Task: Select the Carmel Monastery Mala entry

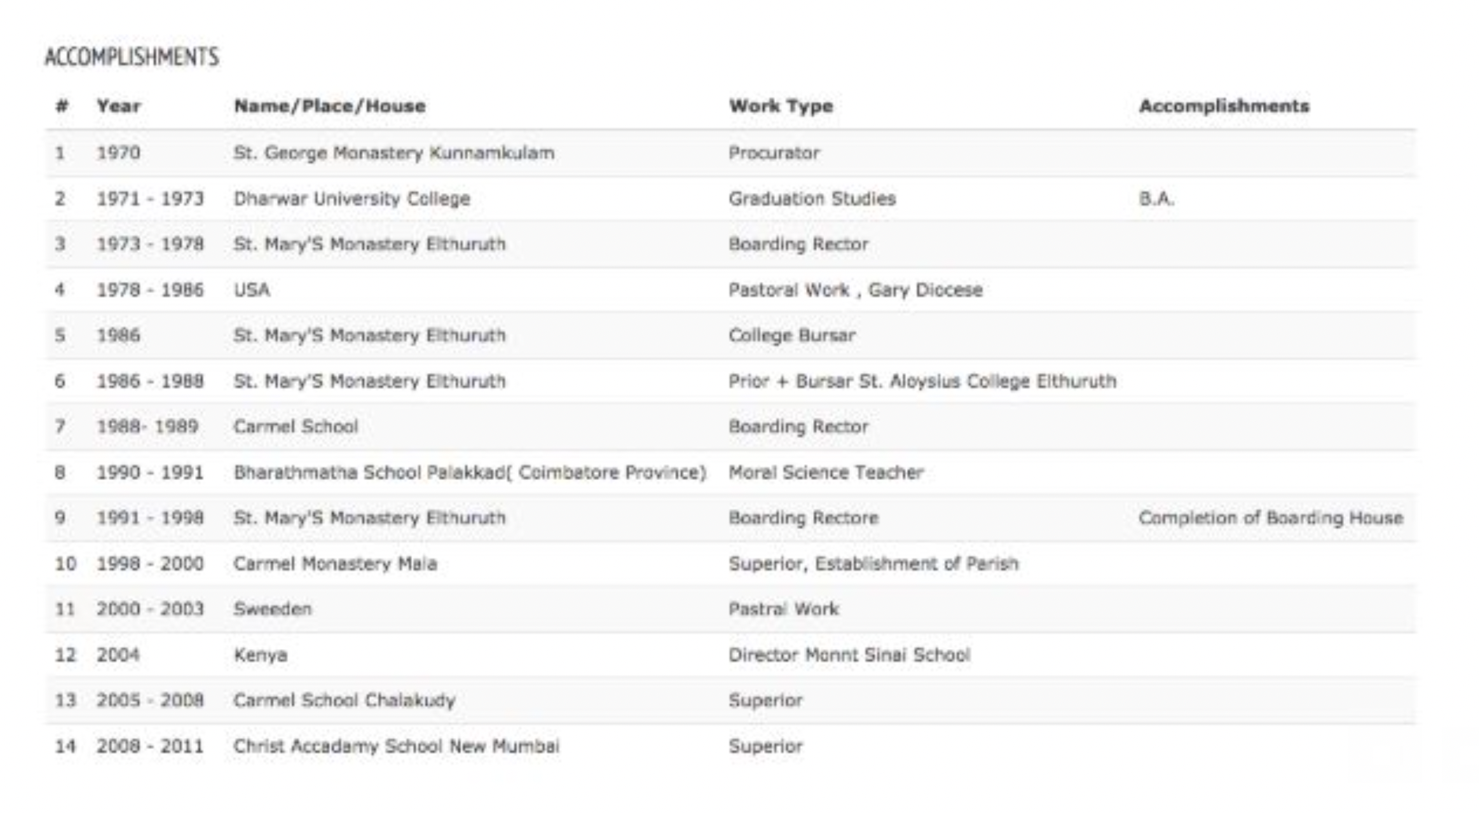Action: coord(335,564)
